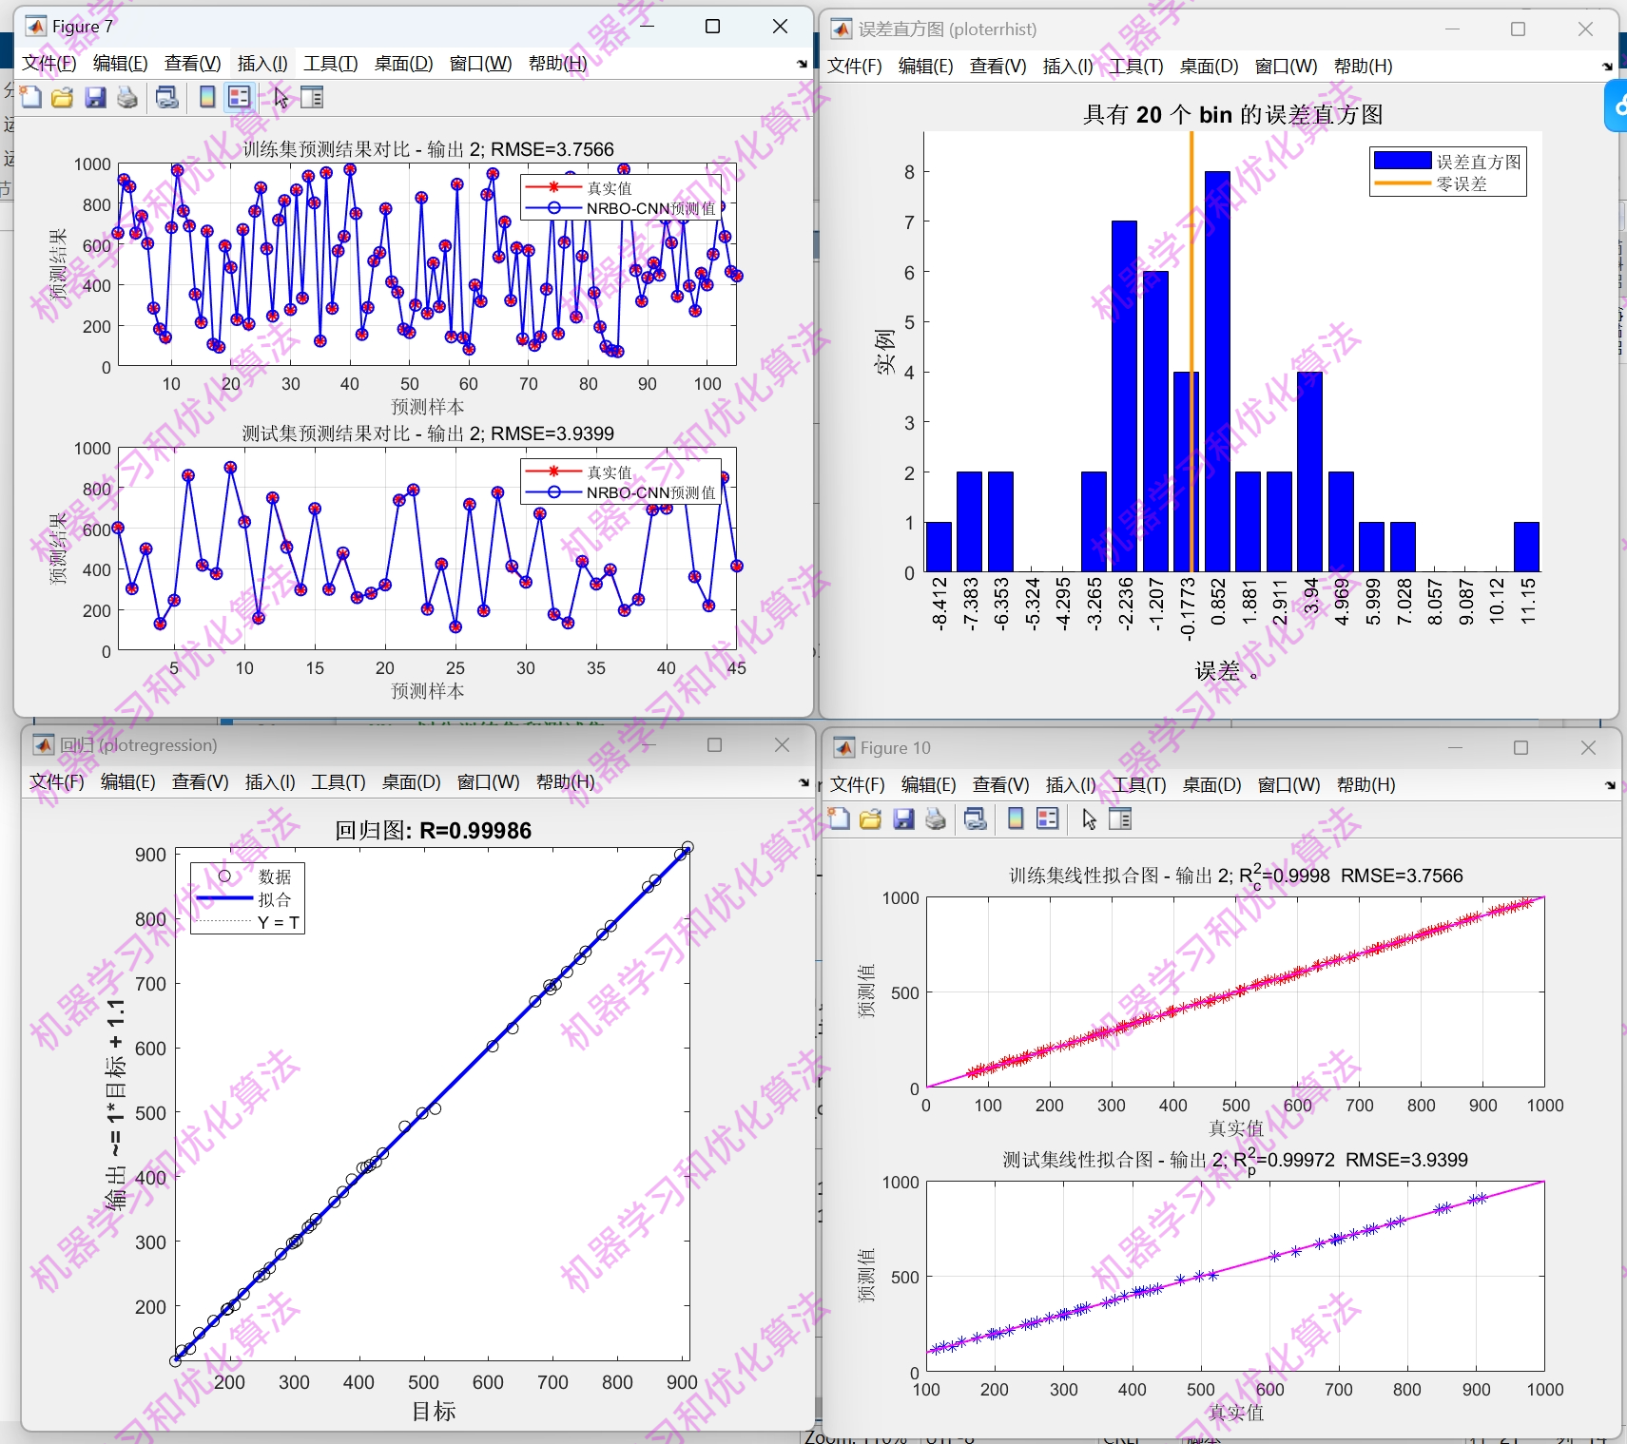The image size is (1627, 1444).
Task: Click dock arrow on Figure 10 menu bar
Action: pyautogui.click(x=1610, y=785)
